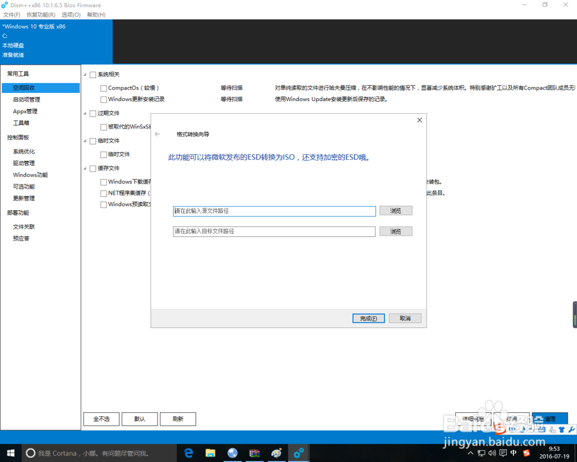Click the back arrow in the wizard dialog
The width and height of the screenshot is (577, 462).
tap(158, 134)
